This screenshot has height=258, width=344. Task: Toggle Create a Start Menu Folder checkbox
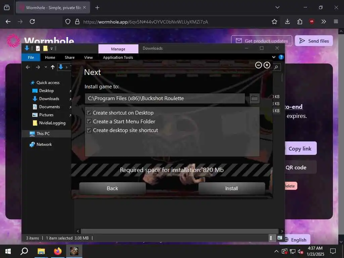pyautogui.click(x=89, y=122)
